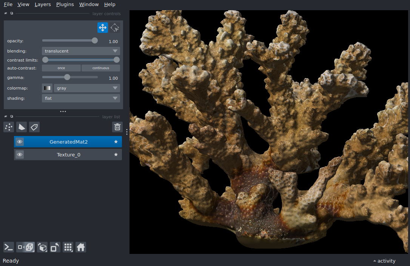Create a new labels layer
This screenshot has height=266, width=410.
point(34,127)
